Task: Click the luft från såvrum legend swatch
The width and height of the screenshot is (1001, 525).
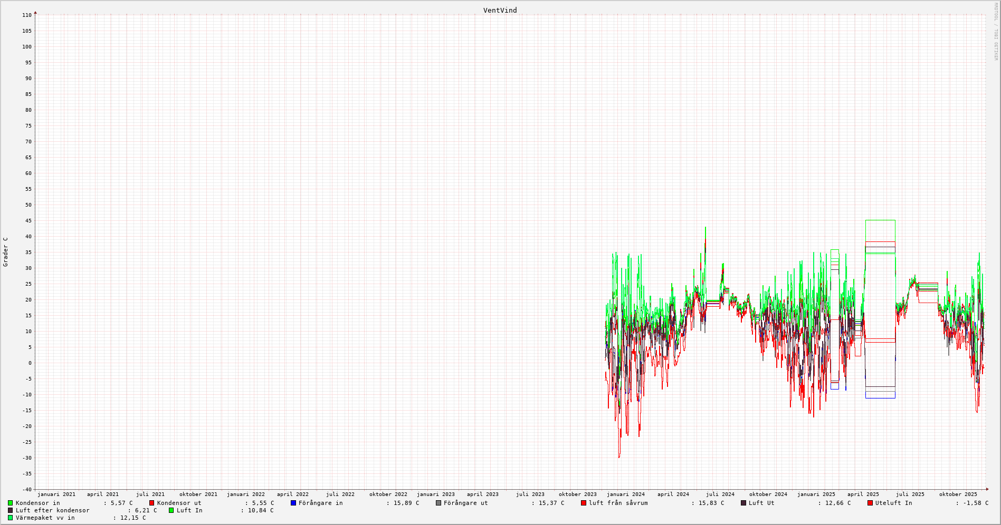Action: pos(584,503)
